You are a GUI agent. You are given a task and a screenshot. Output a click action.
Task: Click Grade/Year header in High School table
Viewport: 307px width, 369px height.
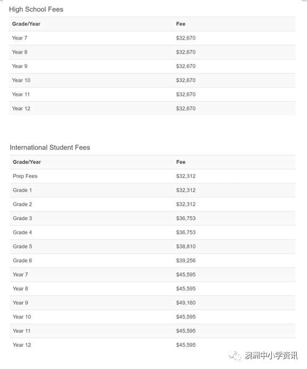pyautogui.click(x=26, y=24)
